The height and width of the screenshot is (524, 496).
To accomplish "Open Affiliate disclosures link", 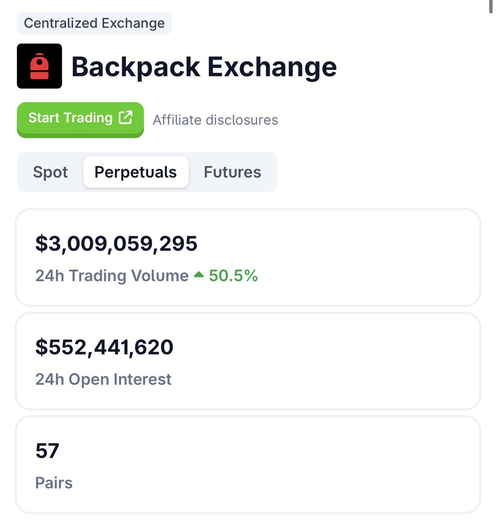I will [x=215, y=120].
